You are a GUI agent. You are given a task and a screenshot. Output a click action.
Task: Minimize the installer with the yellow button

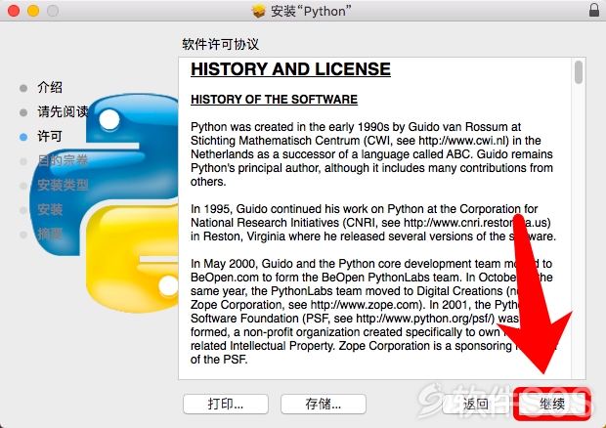click(33, 11)
